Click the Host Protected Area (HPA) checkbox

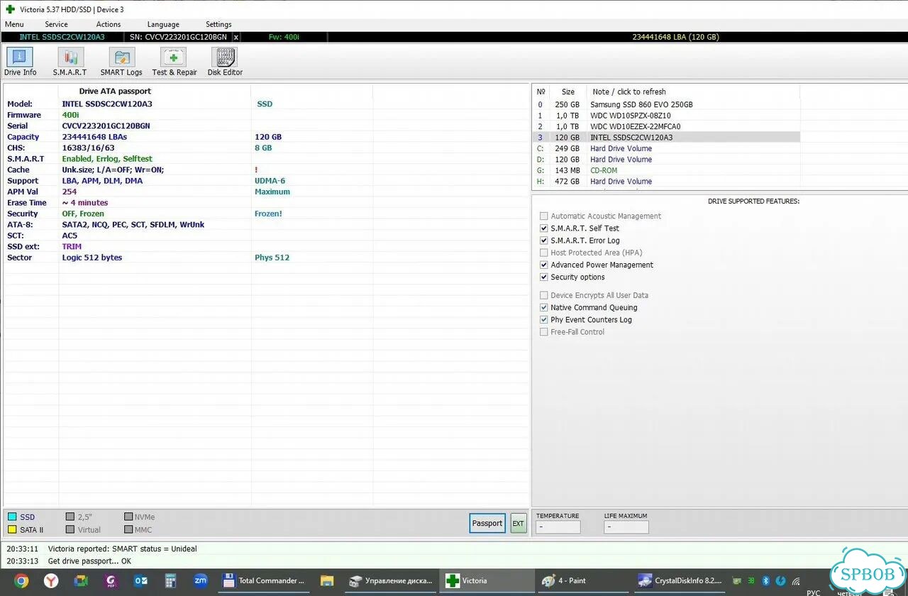(x=544, y=253)
